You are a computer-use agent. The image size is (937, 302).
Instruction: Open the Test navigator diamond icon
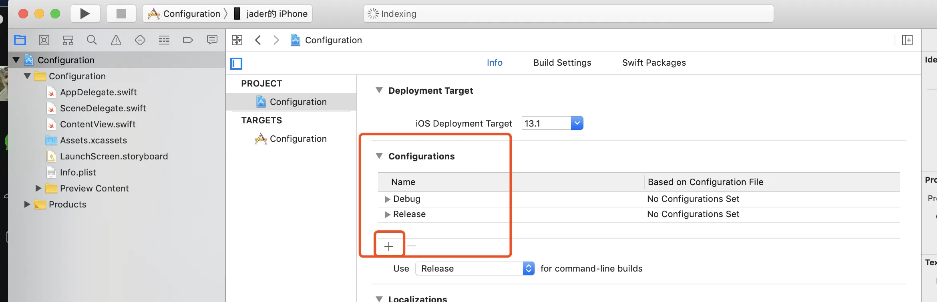pos(140,40)
